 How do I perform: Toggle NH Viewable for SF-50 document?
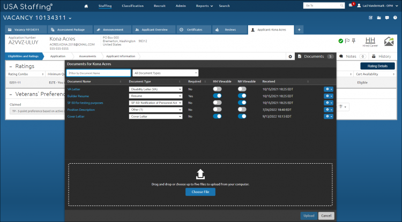coord(242,103)
